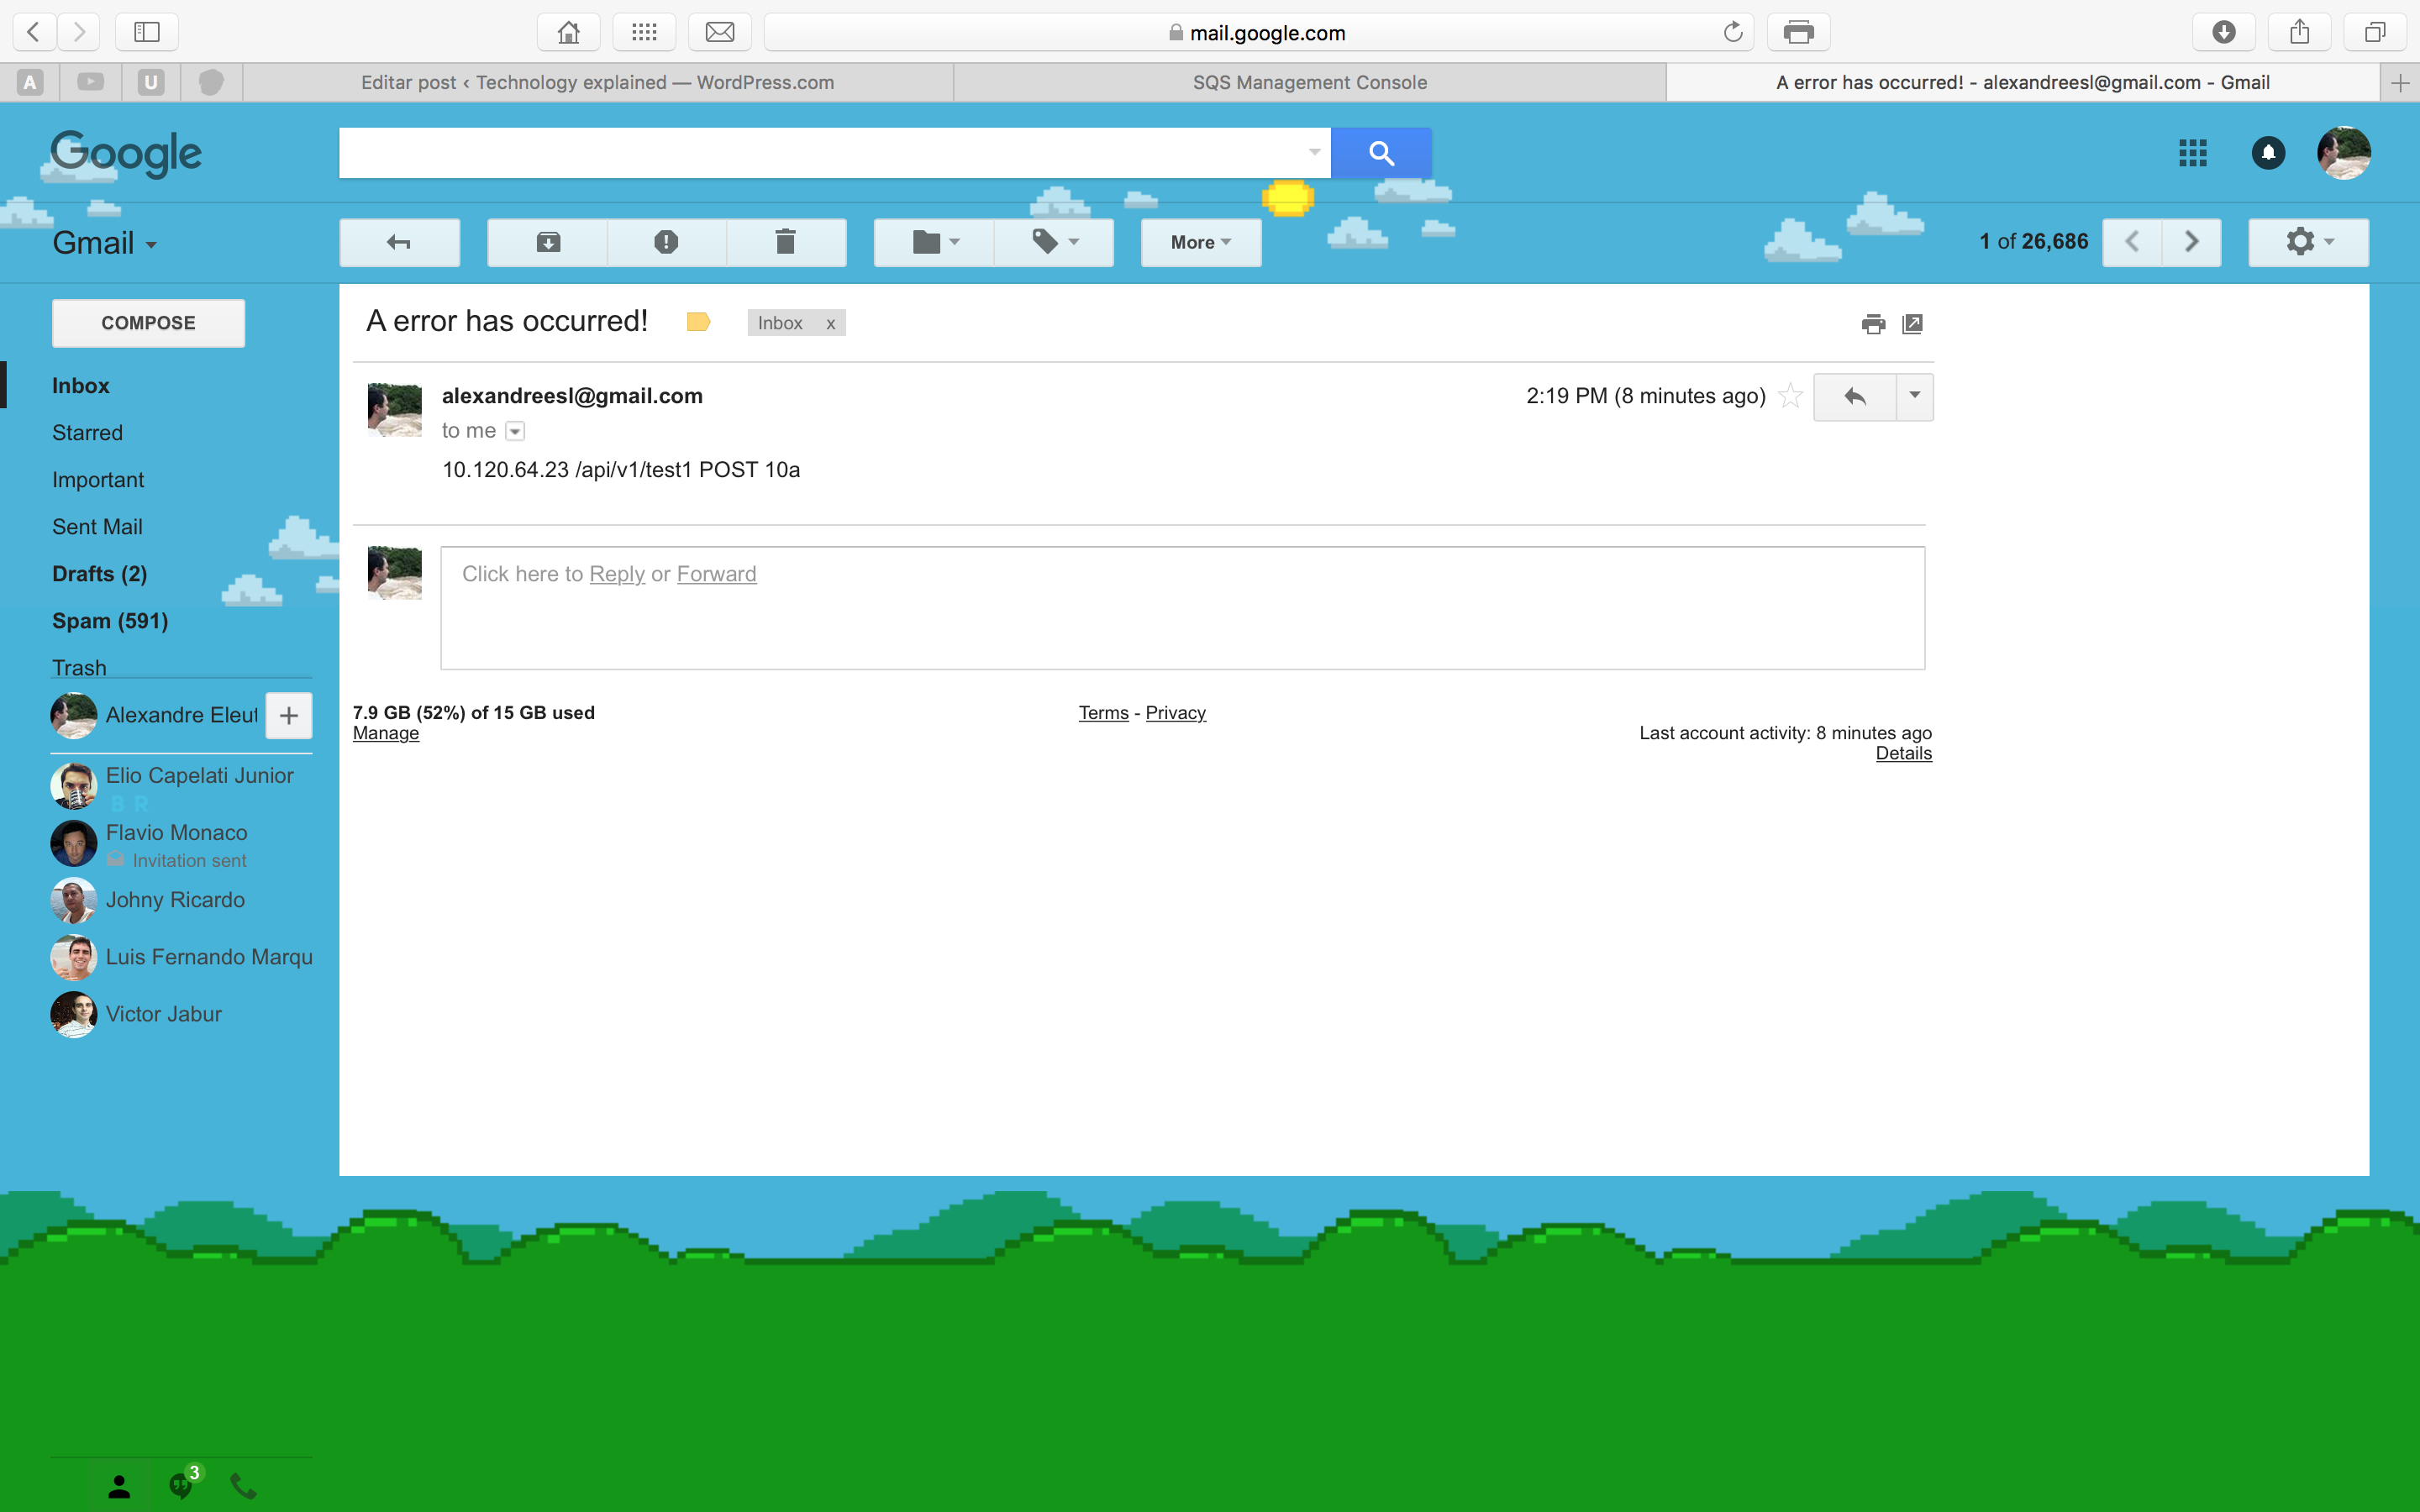Screen dimensions: 2420x1512
Task: Open the Google apps grid
Action: pyautogui.click(x=2192, y=152)
